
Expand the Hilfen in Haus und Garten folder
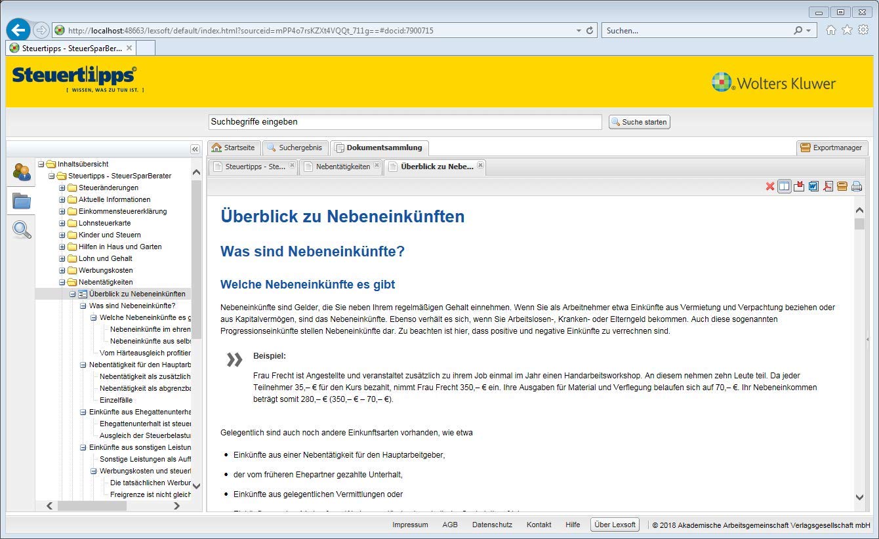(x=62, y=247)
